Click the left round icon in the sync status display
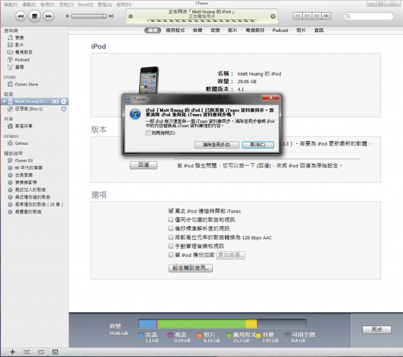Screen dimensions: 403x357 130,16
